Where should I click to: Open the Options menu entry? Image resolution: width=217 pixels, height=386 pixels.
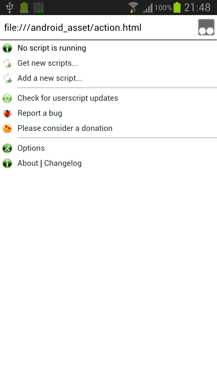point(31,148)
